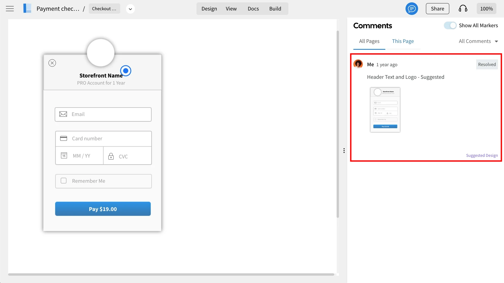Click the horizontal canvas scrollbar

click(171, 274)
